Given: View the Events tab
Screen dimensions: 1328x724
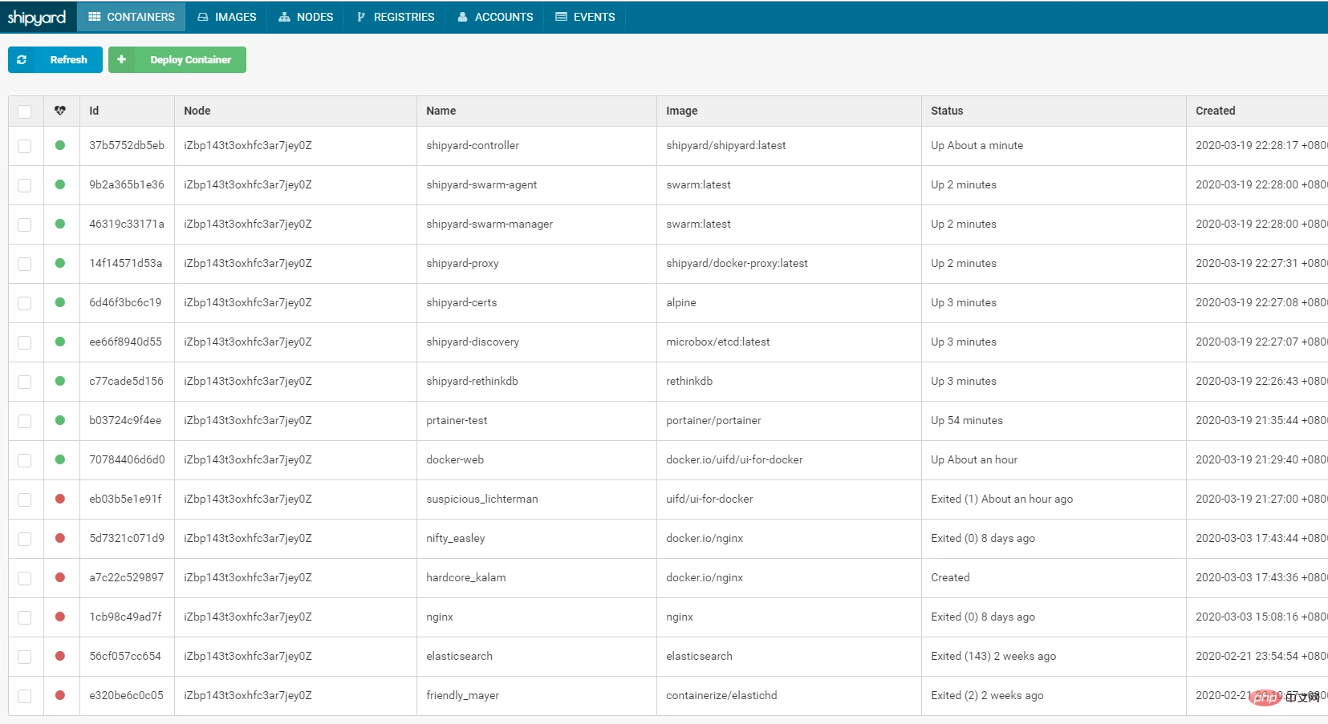Looking at the screenshot, I should point(585,17).
